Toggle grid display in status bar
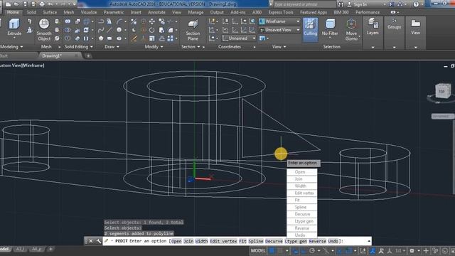 tap(272, 250)
